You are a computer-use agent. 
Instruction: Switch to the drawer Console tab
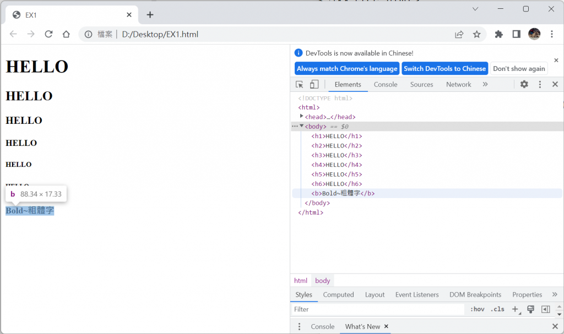pos(323,326)
